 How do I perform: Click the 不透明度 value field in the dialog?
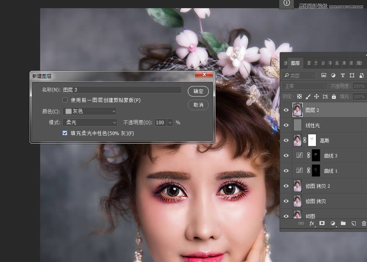tap(161, 122)
